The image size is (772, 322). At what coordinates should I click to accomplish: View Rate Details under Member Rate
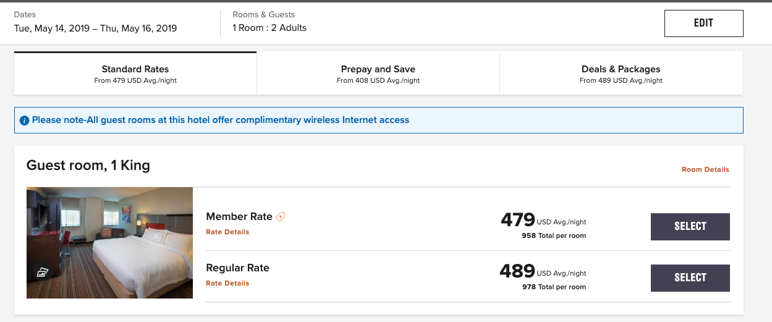click(x=227, y=232)
